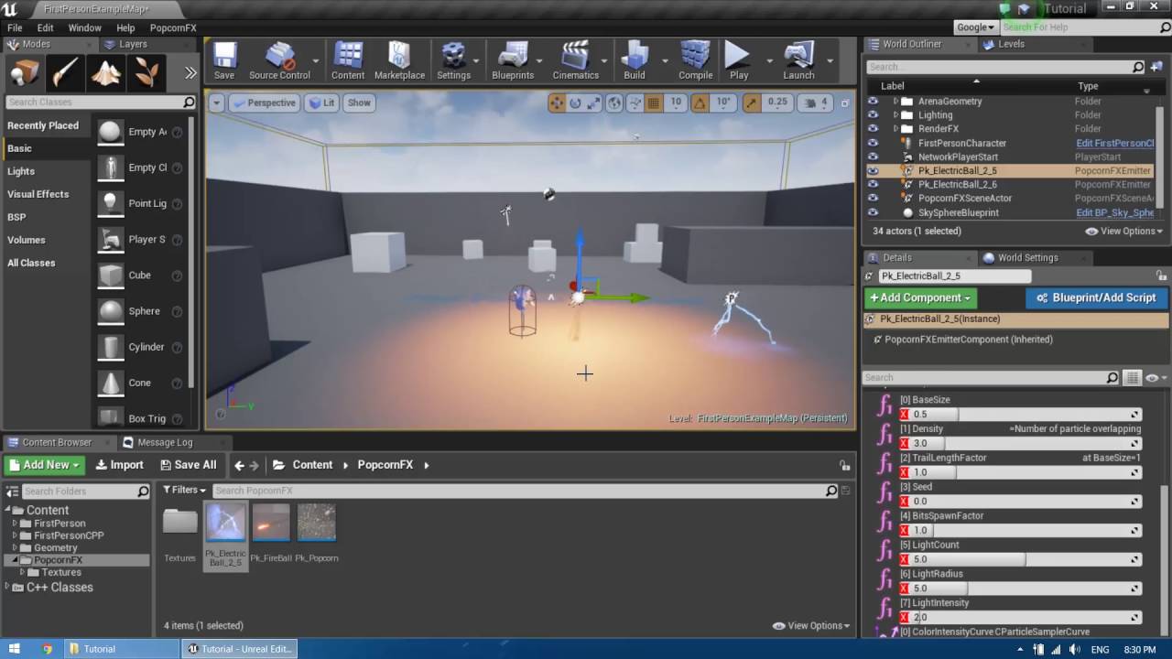Expand the RenderFX folder in World Outliner

pyautogui.click(x=895, y=129)
